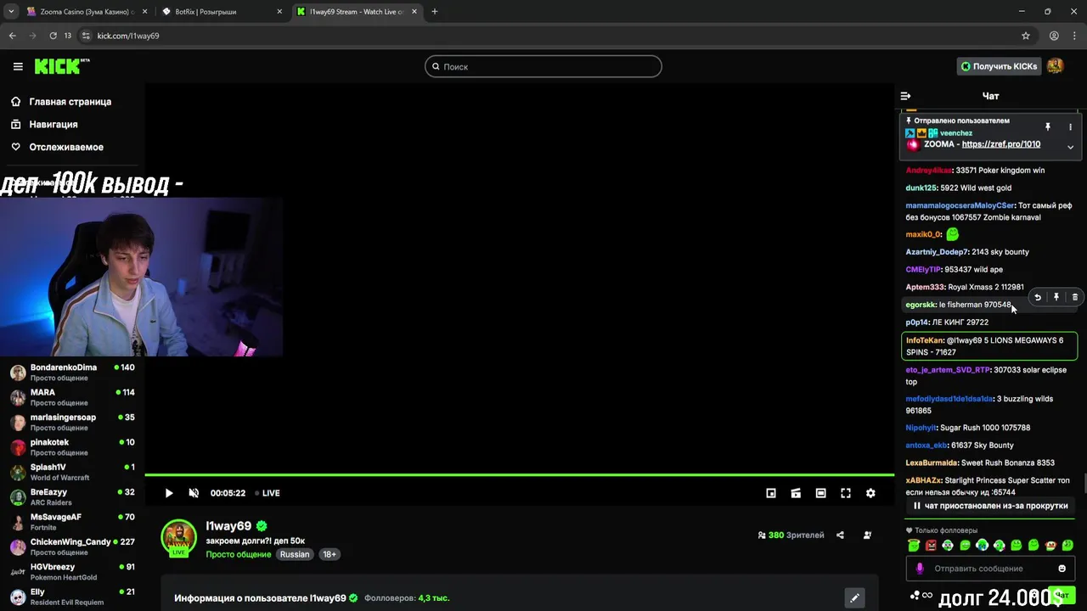Open MsSavageAF channel in the sidebar
The width and height of the screenshot is (1087, 611).
pos(72,523)
